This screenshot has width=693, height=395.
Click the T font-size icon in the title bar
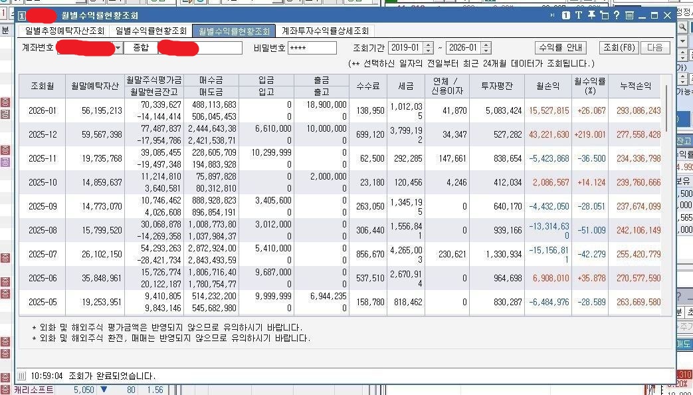pos(579,16)
